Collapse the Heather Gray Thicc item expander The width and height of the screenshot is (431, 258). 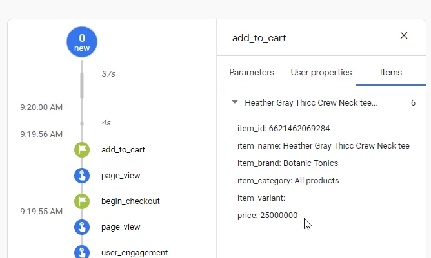(x=235, y=102)
